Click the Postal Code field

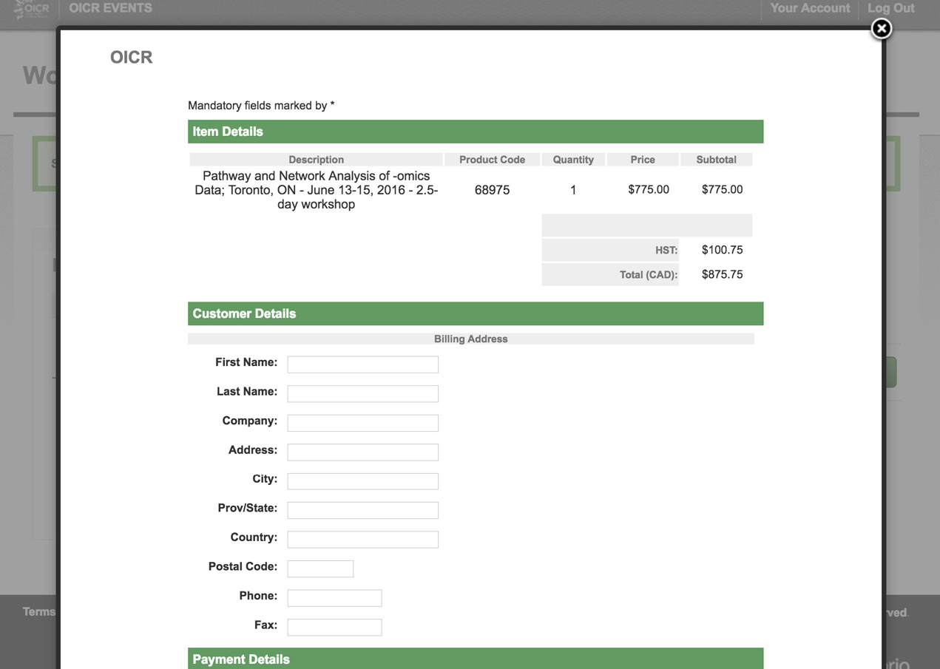click(x=320, y=568)
